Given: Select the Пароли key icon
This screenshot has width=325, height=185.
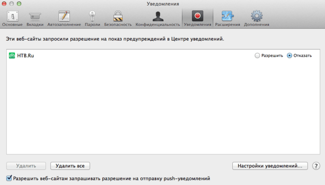Looking at the screenshot, I should 92,18.
